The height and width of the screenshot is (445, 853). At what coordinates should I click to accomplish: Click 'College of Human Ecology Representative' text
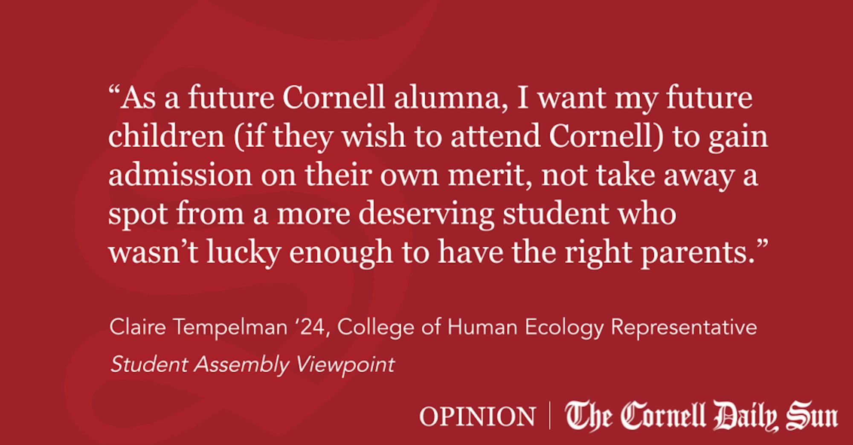point(547,327)
